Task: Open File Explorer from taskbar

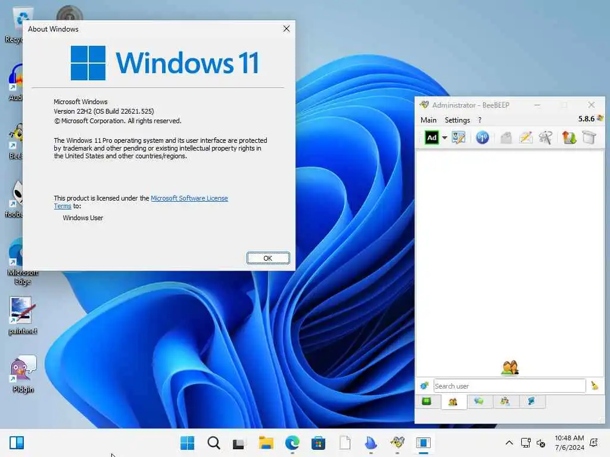Action: [266, 443]
